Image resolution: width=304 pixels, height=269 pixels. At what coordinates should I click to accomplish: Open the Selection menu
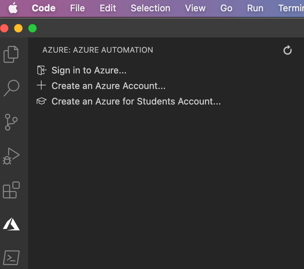pos(150,8)
